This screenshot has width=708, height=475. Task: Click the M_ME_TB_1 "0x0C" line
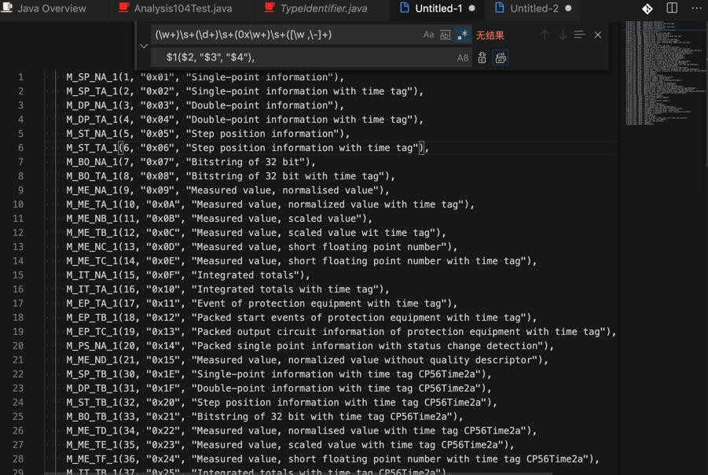click(256, 233)
